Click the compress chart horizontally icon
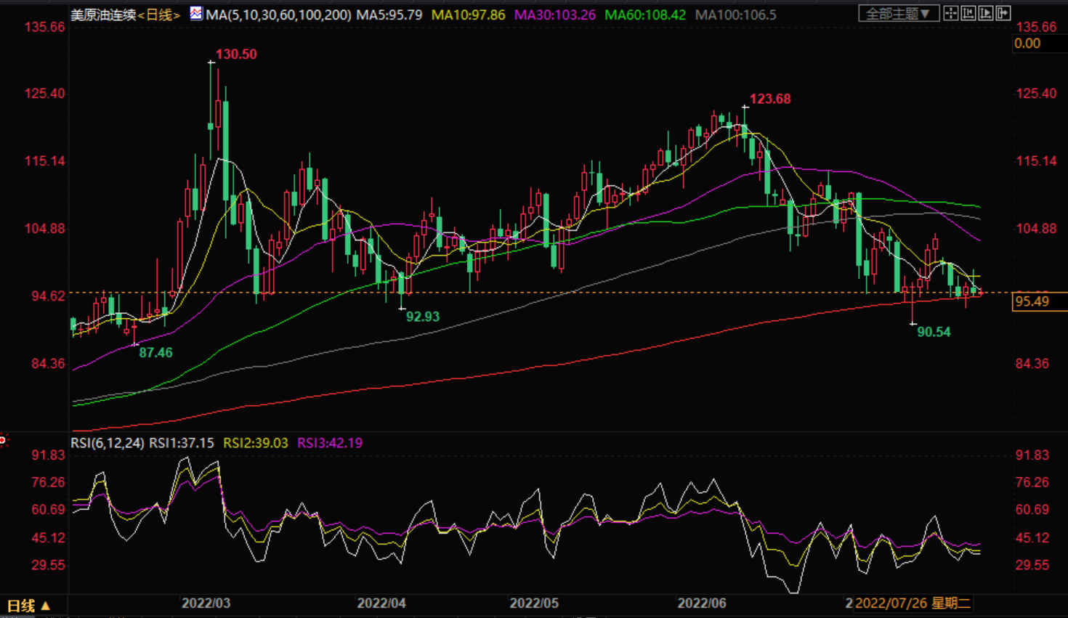1068x618 pixels. pos(968,13)
